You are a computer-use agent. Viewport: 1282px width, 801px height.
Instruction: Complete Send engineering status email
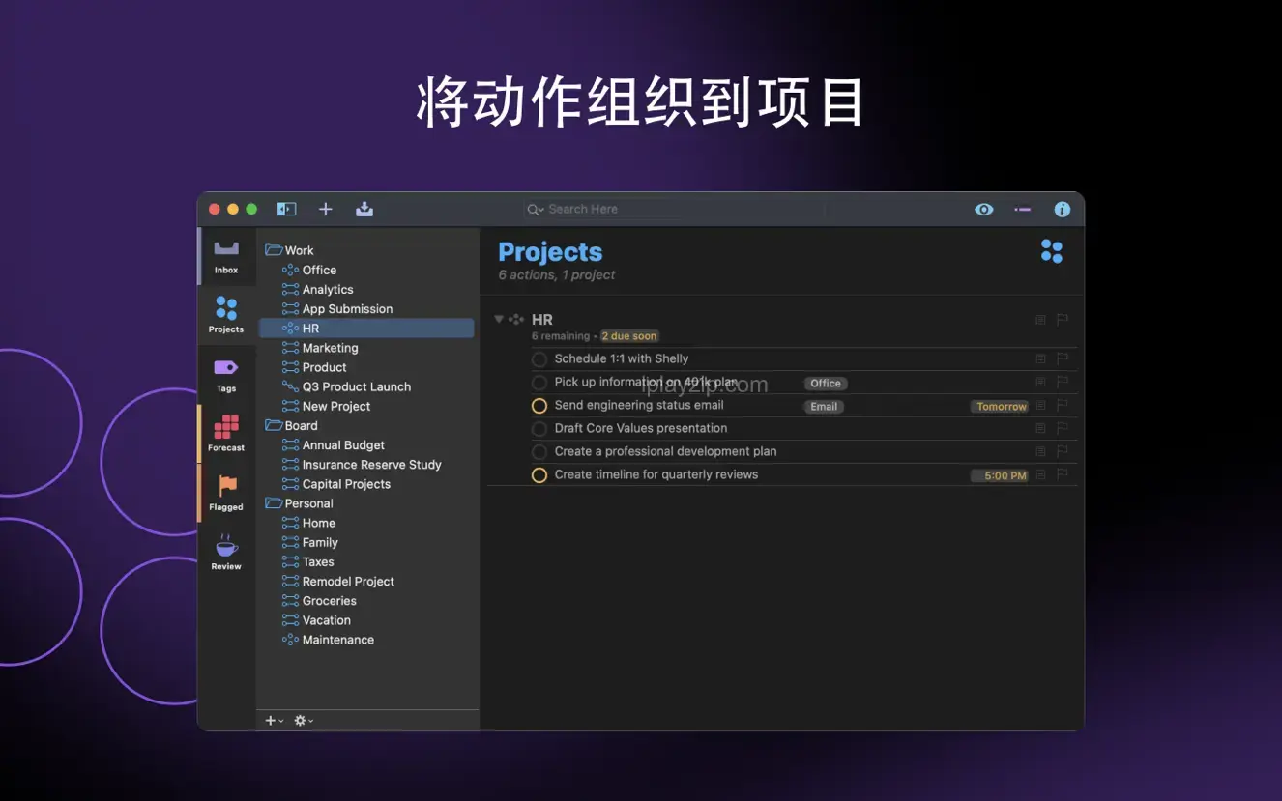[539, 406]
